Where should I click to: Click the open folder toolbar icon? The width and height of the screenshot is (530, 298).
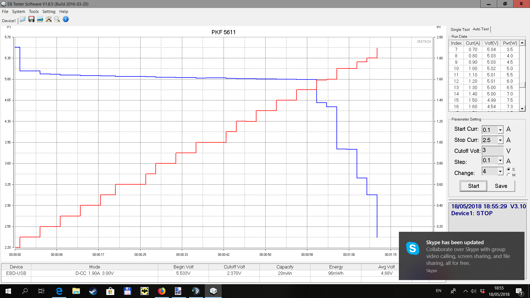click(x=23, y=19)
